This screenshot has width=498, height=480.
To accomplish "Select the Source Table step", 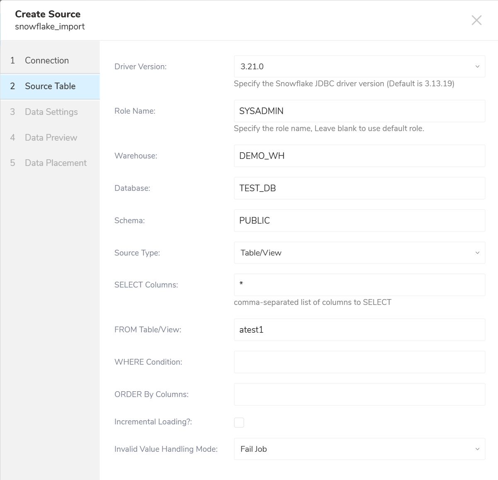I will pyautogui.click(x=50, y=86).
